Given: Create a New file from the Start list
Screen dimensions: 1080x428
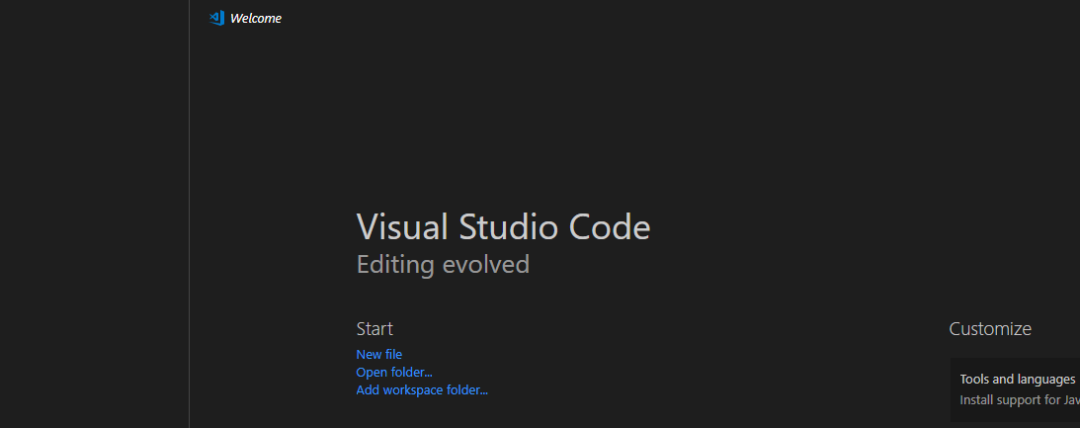Looking at the screenshot, I should click(x=378, y=354).
